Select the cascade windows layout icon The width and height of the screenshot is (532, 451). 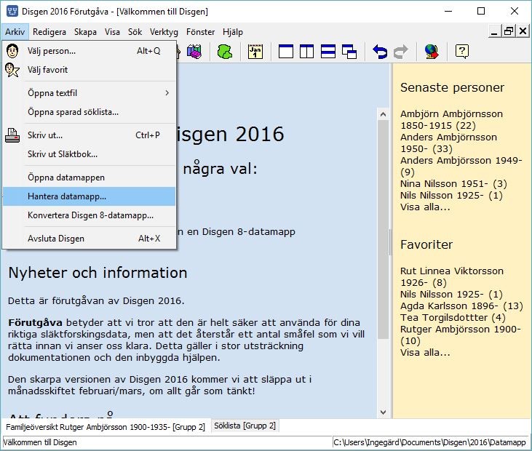pyautogui.click(x=349, y=52)
